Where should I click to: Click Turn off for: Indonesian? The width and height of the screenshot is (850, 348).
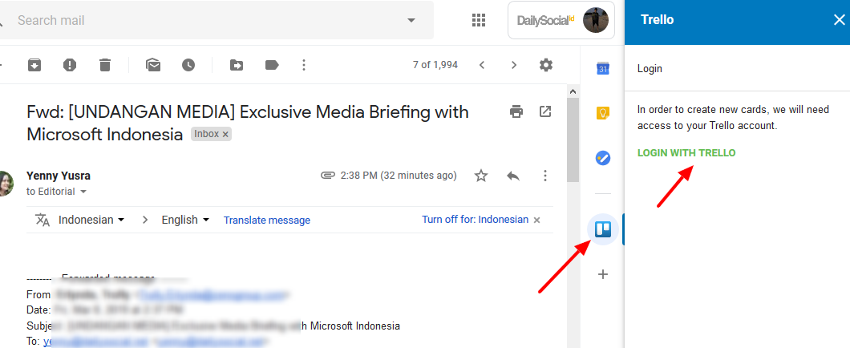[x=475, y=220]
